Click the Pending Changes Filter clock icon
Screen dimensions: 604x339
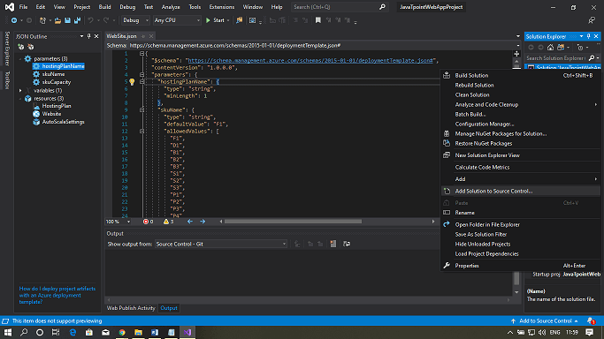(580, 48)
